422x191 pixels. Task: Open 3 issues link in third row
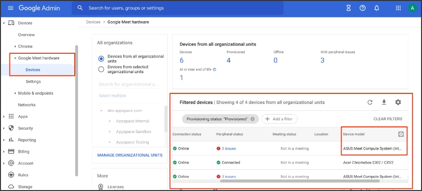(229, 176)
